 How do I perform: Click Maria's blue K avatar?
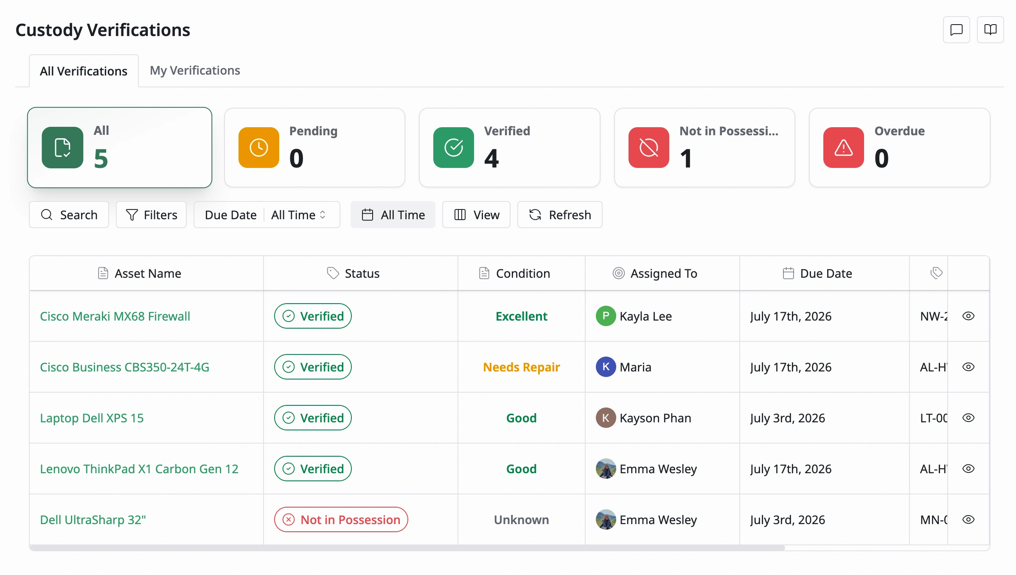point(606,367)
